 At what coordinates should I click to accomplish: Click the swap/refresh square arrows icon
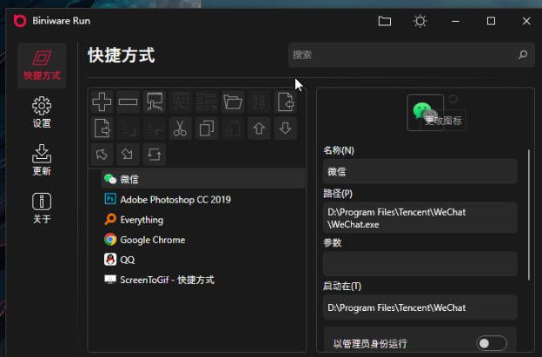[154, 154]
